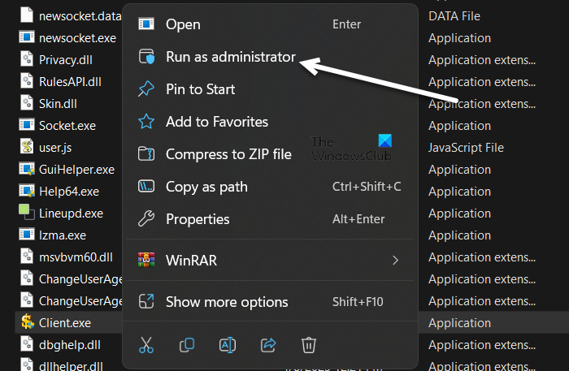Click the Share icon in context menu
Viewport: 569px width, 371px height.
268,345
